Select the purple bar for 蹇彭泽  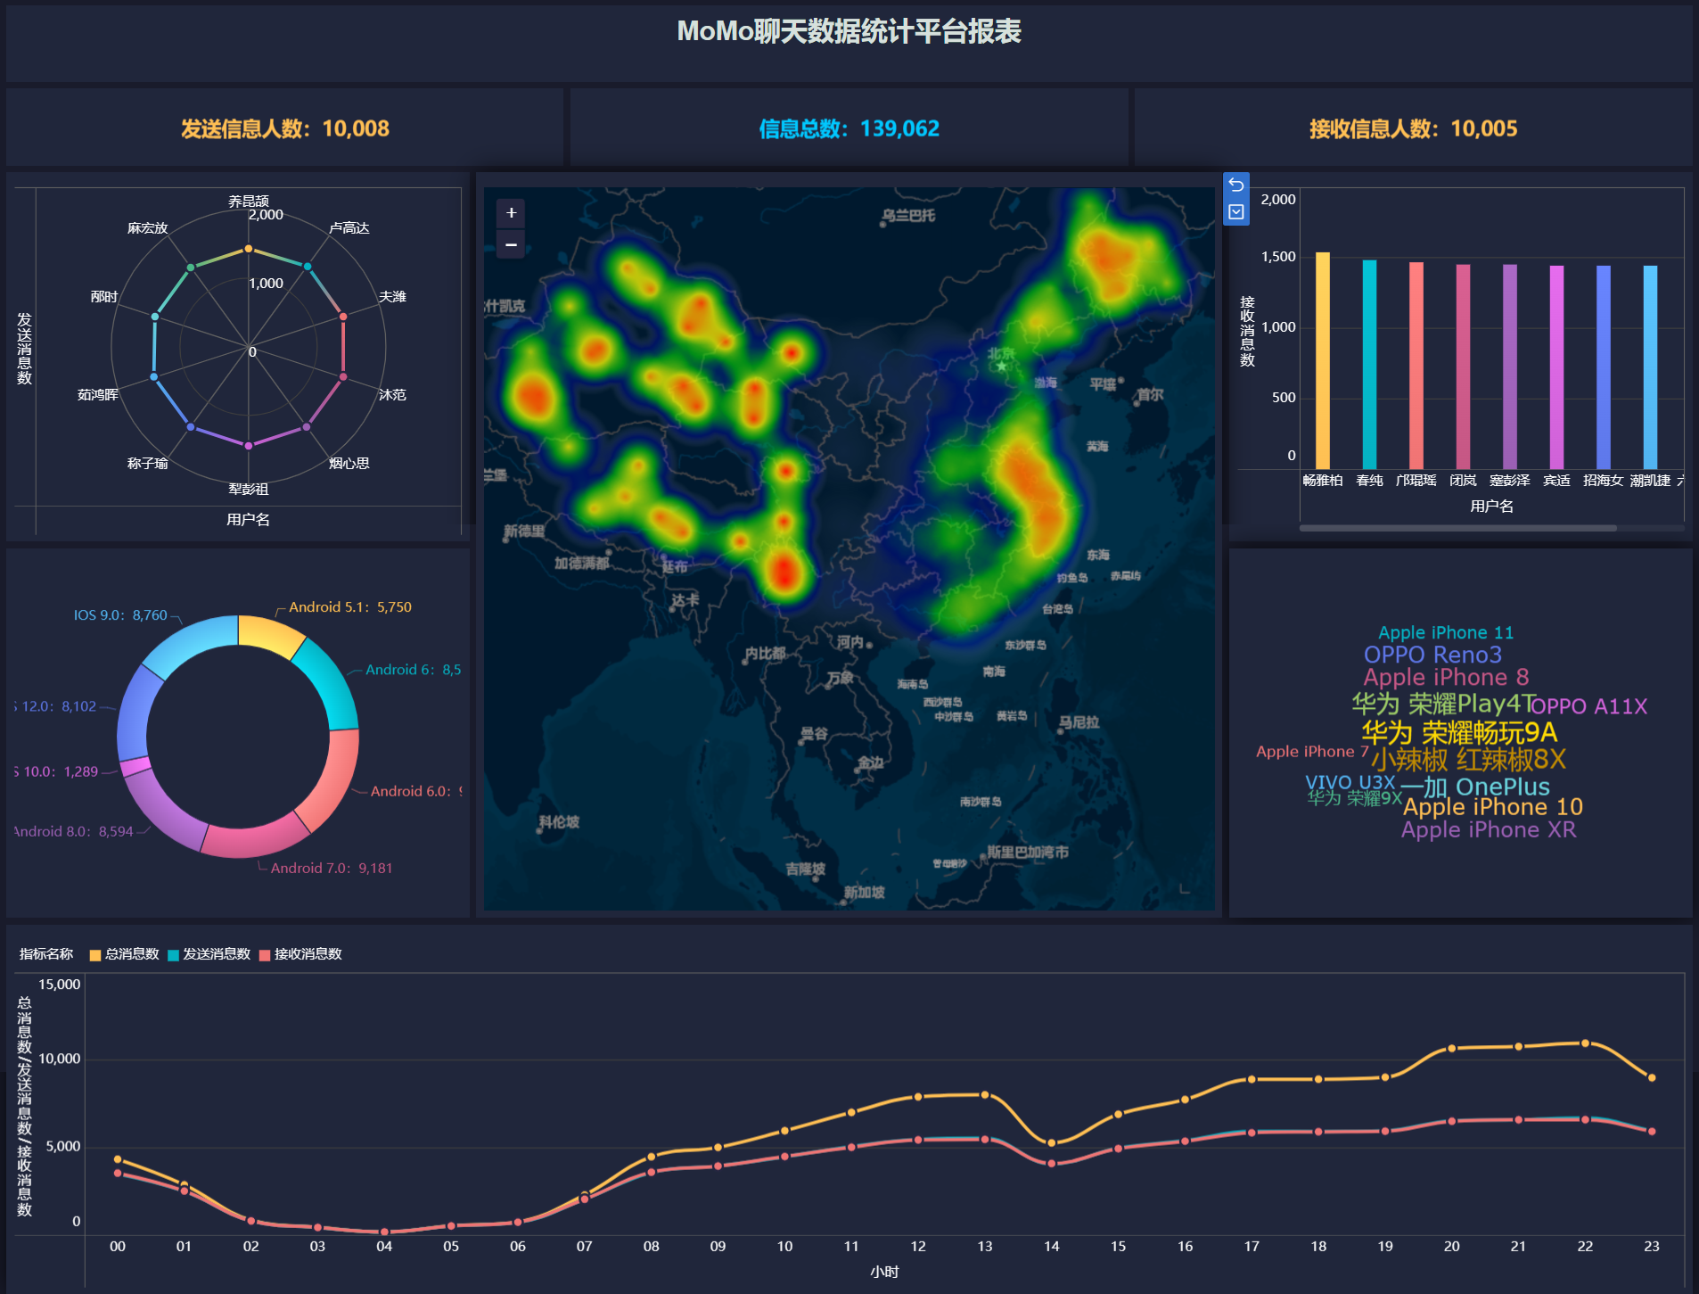pos(1510,367)
